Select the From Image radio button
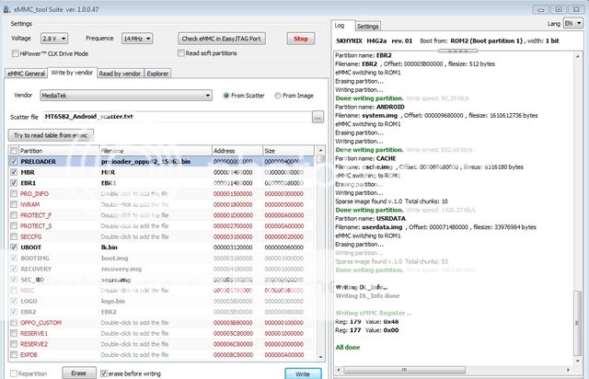589x379 pixels. click(x=277, y=95)
